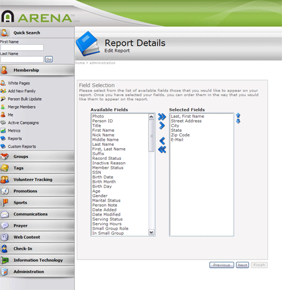This screenshot has height=290, width=282.
Task: Click the Arena logo
Action: coord(37,16)
